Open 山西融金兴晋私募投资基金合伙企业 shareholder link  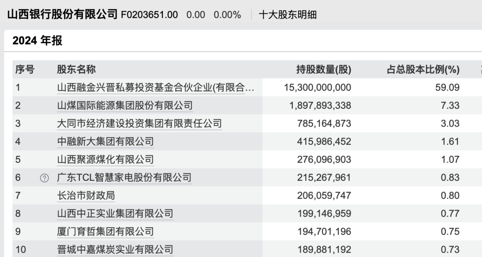tap(156, 88)
